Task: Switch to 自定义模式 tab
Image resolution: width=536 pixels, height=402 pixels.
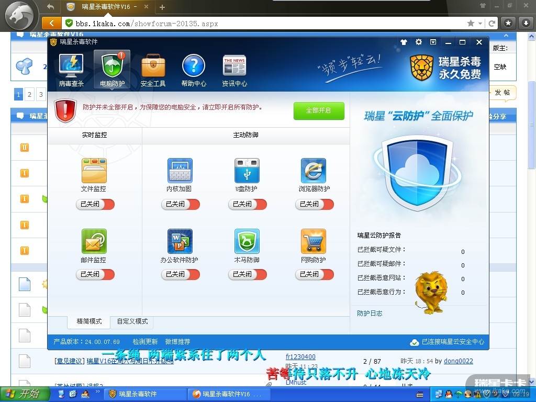Action: coord(132,321)
